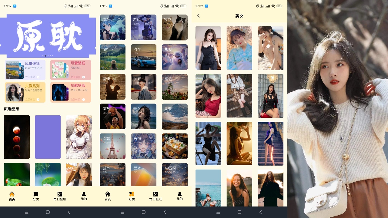Tap the 立即体验 arrow on 风景壁纸 card
Viewport: 388px width, 218px height.
(x=38, y=77)
